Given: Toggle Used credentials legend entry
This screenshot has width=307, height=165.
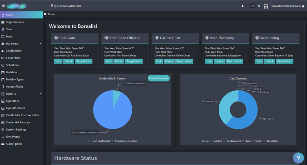Looking at the screenshot, I should [x=99, y=141].
